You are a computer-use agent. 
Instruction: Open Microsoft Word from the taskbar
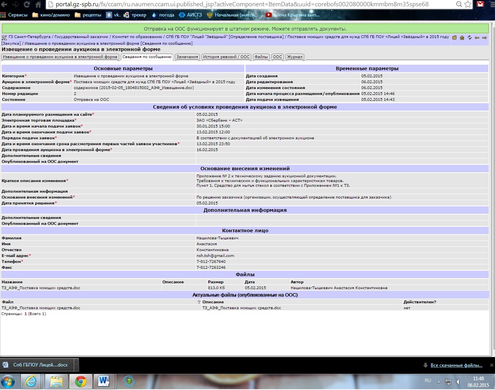point(104,381)
